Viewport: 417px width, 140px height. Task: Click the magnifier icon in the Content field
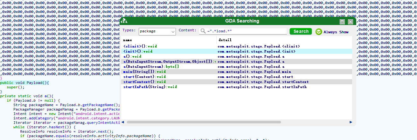pyautogui.click(x=203, y=31)
